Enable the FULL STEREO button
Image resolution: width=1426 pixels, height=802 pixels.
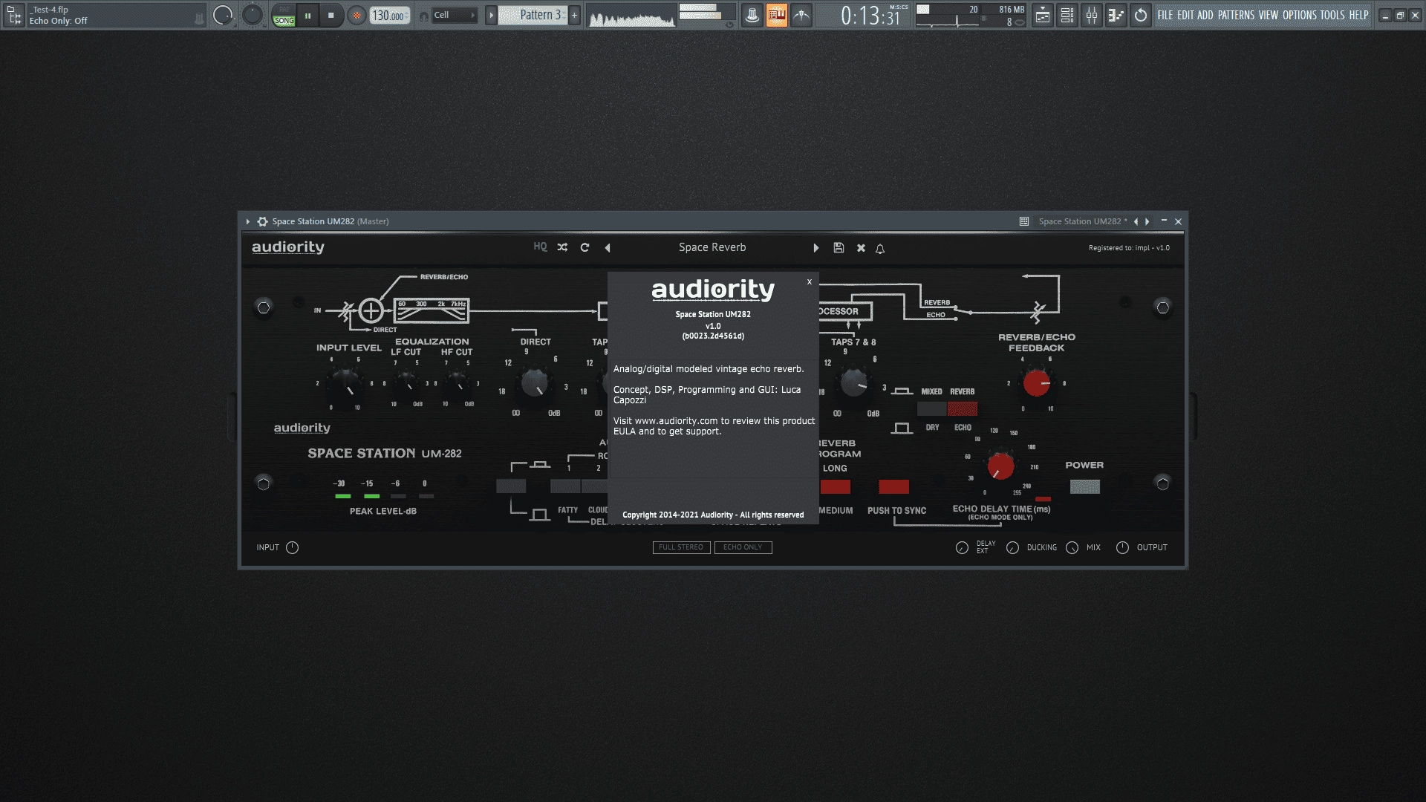pos(681,547)
